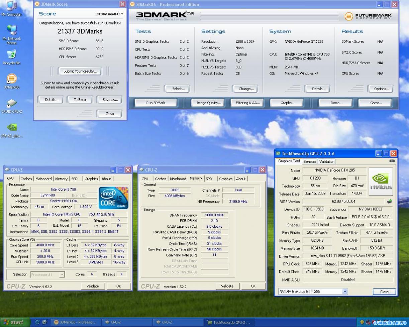Click the 21337 3DMarks score text

click(80, 31)
